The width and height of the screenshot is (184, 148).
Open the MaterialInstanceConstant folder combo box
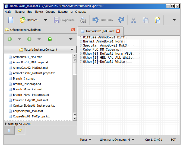coord(40,50)
